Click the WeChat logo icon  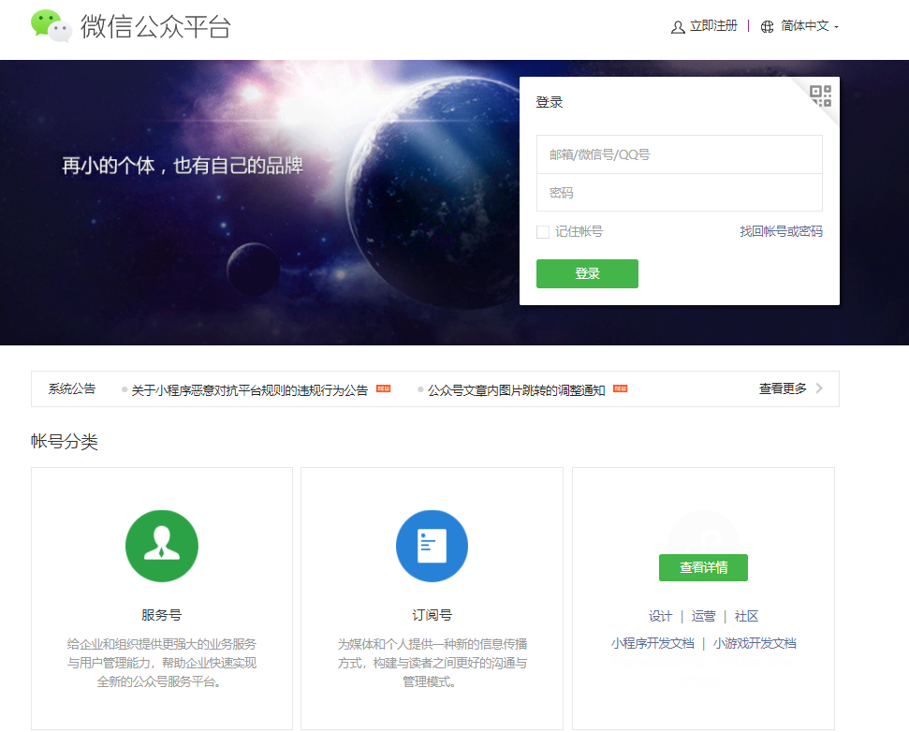click(51, 26)
